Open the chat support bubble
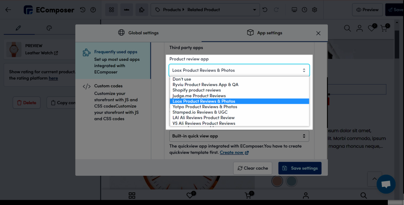 tap(386, 184)
